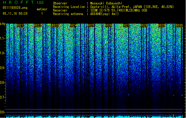Click the 0.7 frequency axis label
This screenshot has height=118, width=186.
point(2,97)
